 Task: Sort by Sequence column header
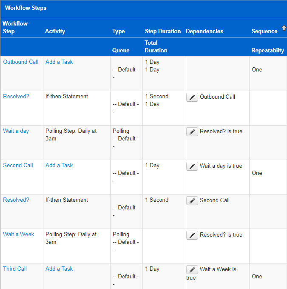pyautogui.click(x=264, y=31)
